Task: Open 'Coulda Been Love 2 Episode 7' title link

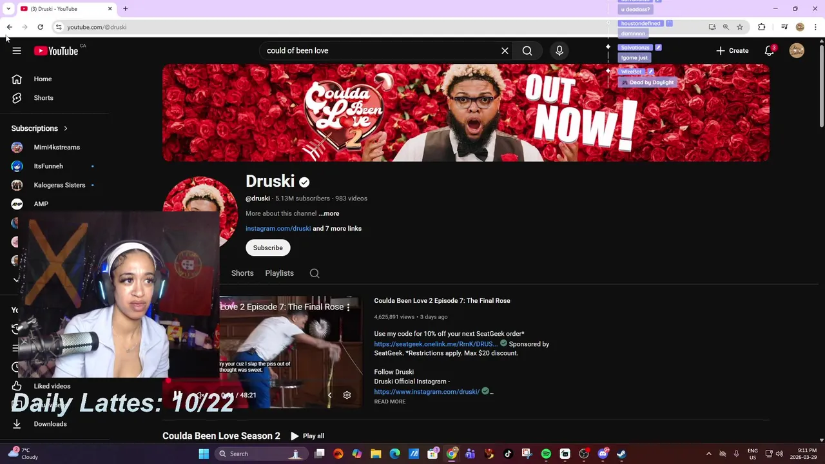Action: (442, 301)
